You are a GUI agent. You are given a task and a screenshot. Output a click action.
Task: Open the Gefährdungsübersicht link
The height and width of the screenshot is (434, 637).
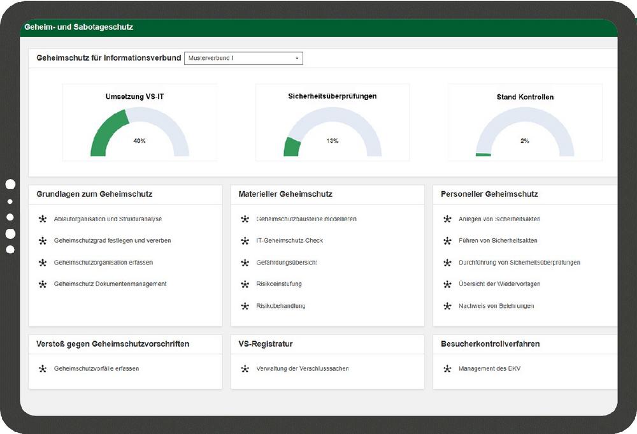point(287,263)
